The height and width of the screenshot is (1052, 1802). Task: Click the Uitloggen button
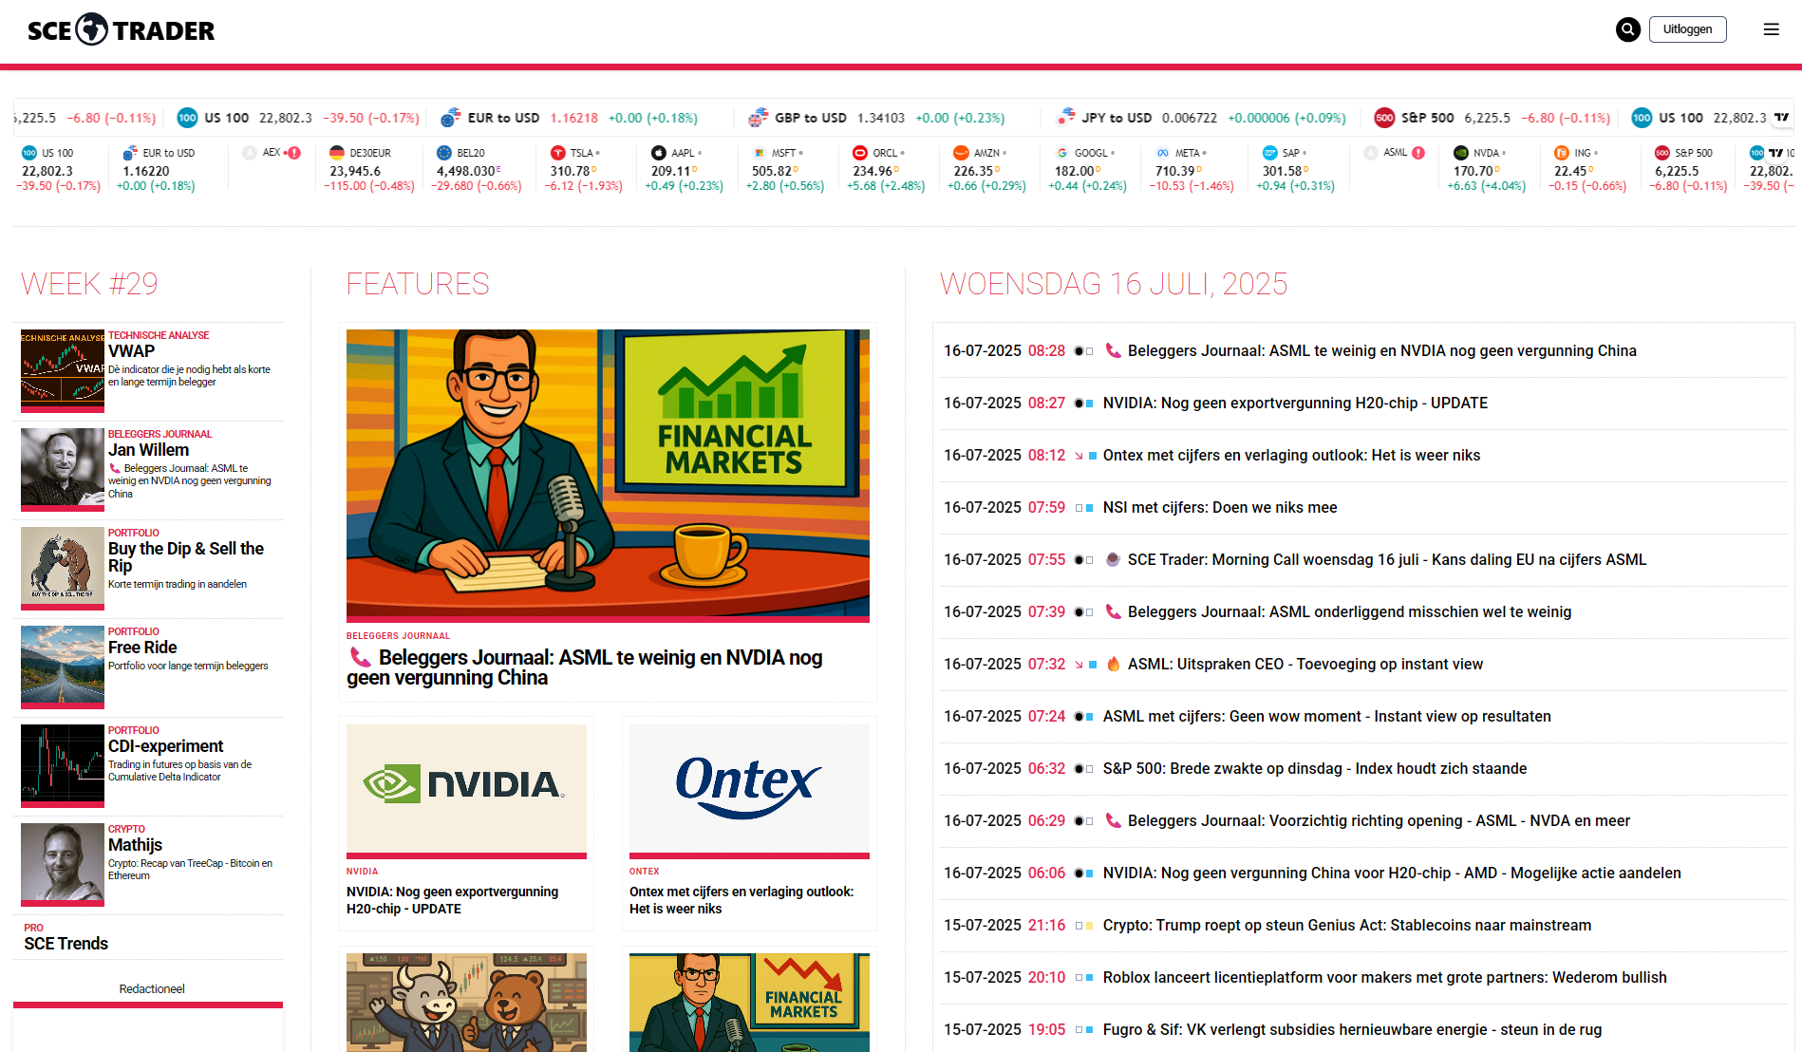(1687, 29)
